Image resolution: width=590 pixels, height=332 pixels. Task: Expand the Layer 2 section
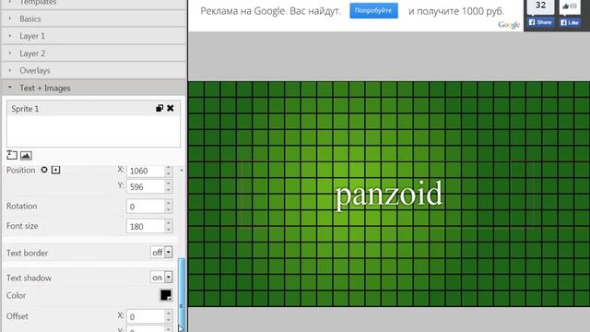point(94,53)
